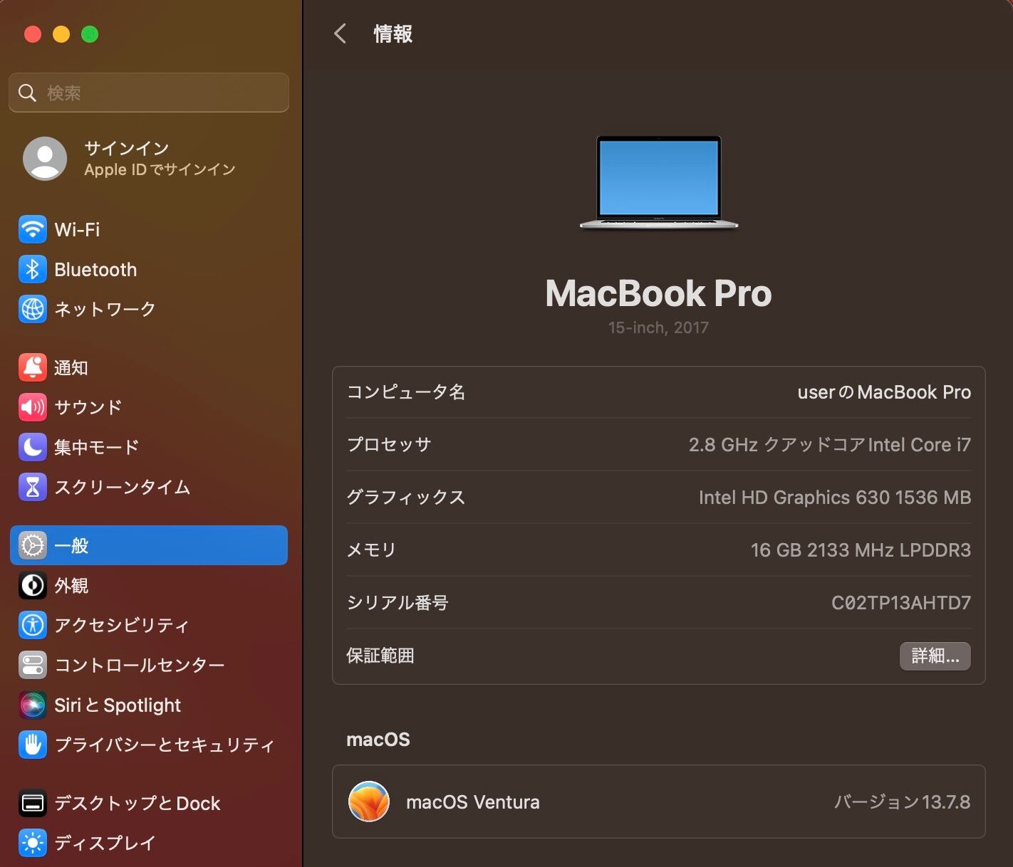Click Intel HD Graphics 630 value

835,498
